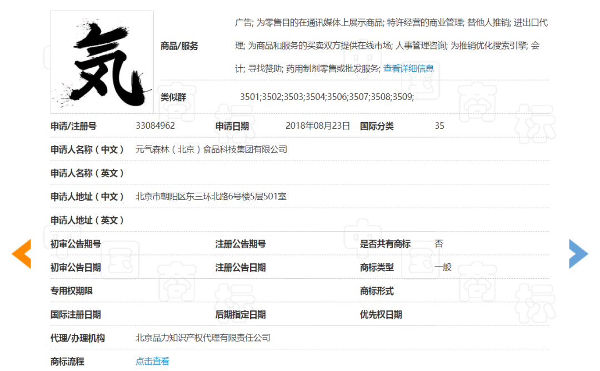The height and width of the screenshot is (371, 600).
Task: Click the 后期指定日期 label
Action: tap(241, 315)
